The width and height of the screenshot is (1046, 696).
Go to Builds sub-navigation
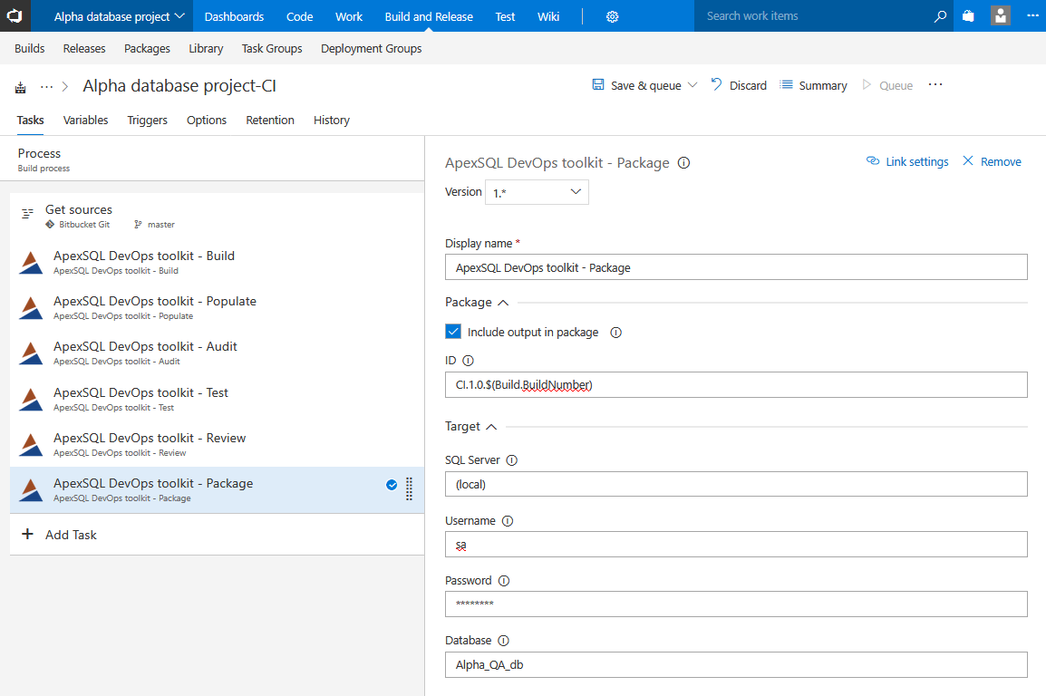29,49
